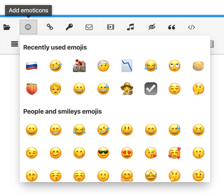This screenshot has width=224, height=194.
Task: Open the file manager folder icon
Action: click(7, 27)
